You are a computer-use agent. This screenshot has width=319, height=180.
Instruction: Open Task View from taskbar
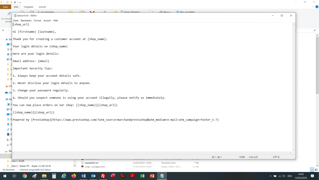14,176
